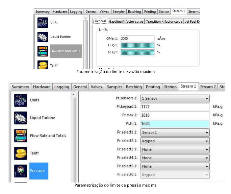Switch to the Summary tab in the bottom panel
Viewport: 231px width, 194px height.
(21, 87)
